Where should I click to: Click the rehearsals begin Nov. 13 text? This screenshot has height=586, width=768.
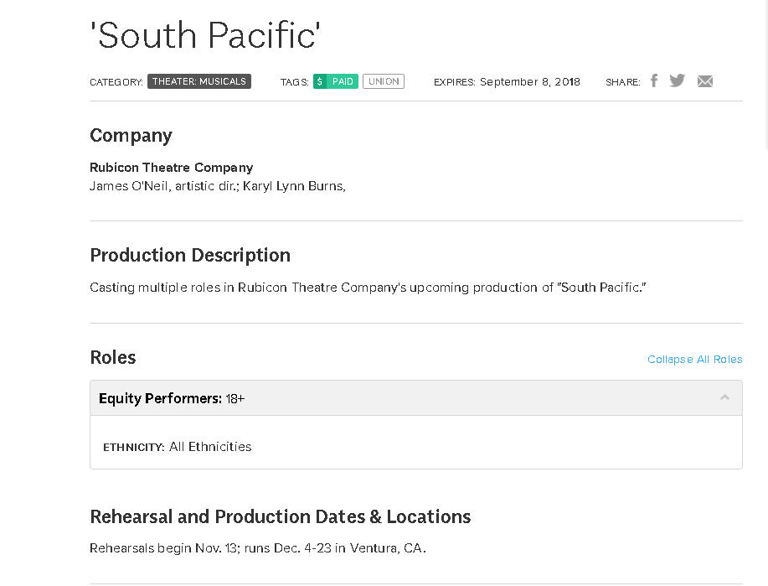(257, 548)
